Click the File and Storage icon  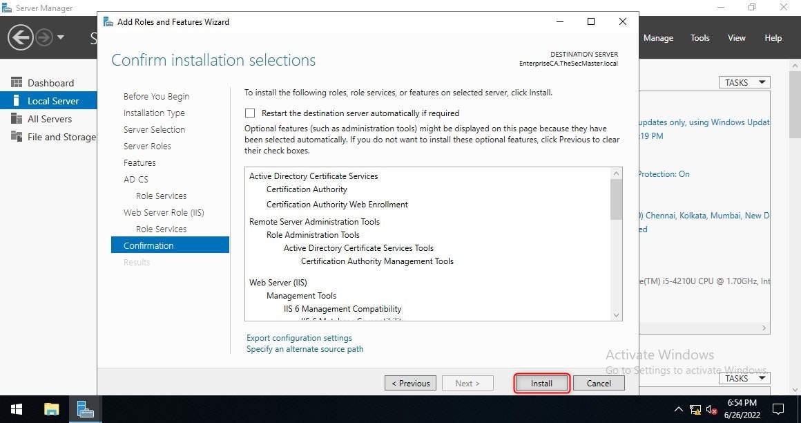pos(17,137)
